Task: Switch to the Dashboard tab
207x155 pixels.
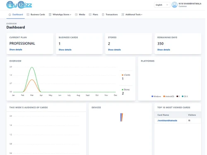Action: pyautogui.click(x=16, y=14)
